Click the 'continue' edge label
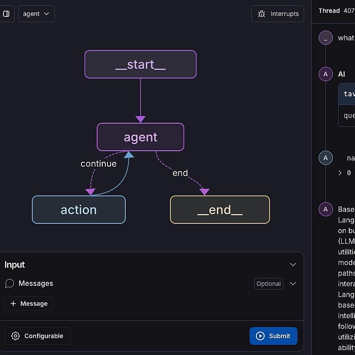Image resolution: width=355 pixels, height=355 pixels. point(98,164)
